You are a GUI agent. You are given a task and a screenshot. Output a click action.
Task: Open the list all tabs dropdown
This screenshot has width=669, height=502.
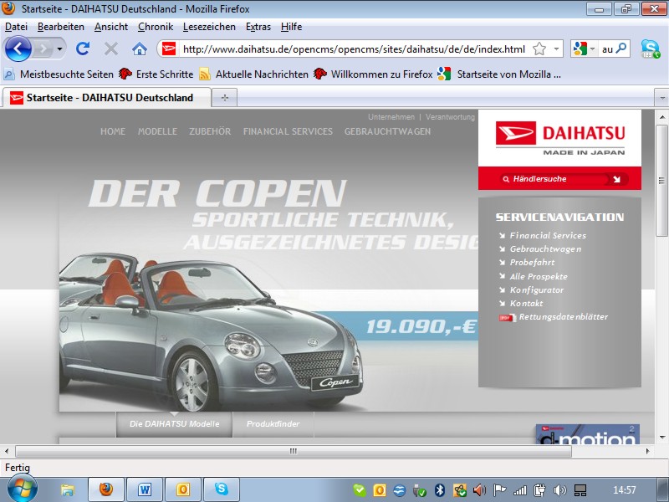(661, 98)
